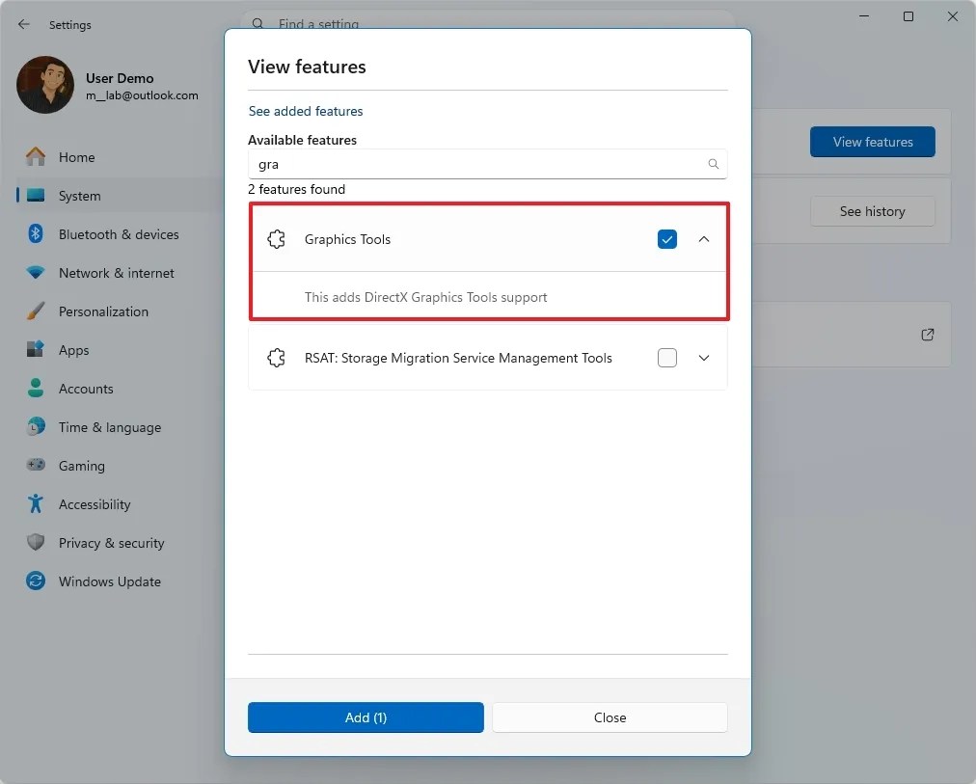This screenshot has height=784, width=976.
Task: Select Apps from the settings menu
Action: tap(79, 349)
